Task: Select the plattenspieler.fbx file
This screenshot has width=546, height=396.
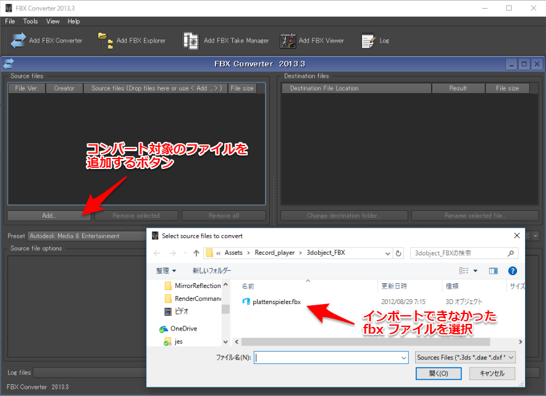Action: 272,302
